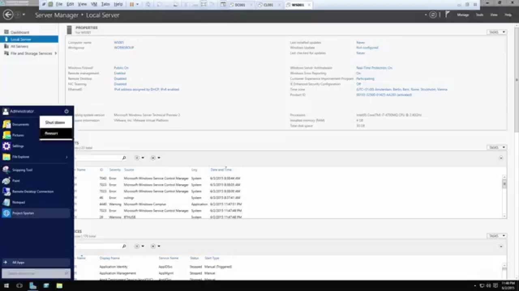Collapse the Services filter section chevron

[501, 246]
